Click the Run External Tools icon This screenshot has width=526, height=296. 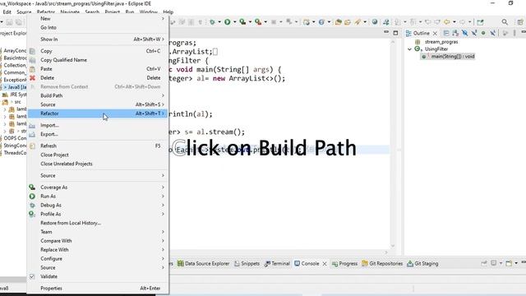click(258, 22)
